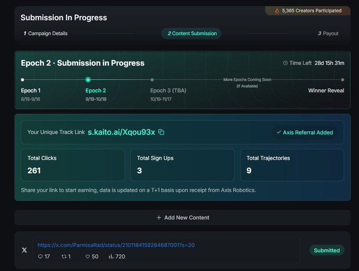This screenshot has height=271, width=359.
Task: Click the Your Unique Track Link label
Action: coord(56,132)
